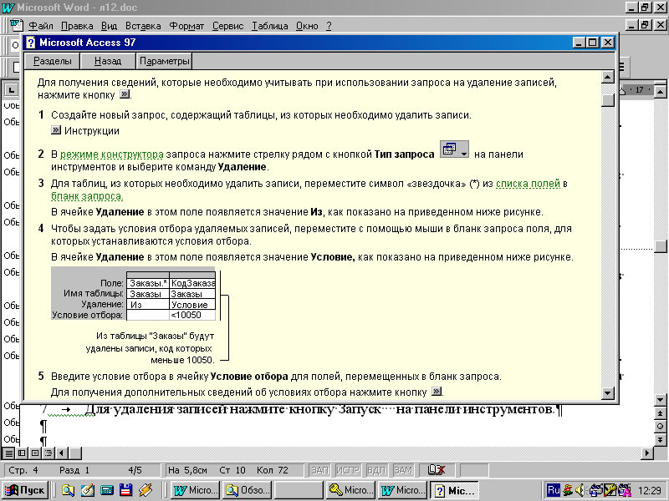This screenshot has height=501, width=669.
Task: Open the Пуск start menu
Action: click(x=25, y=490)
